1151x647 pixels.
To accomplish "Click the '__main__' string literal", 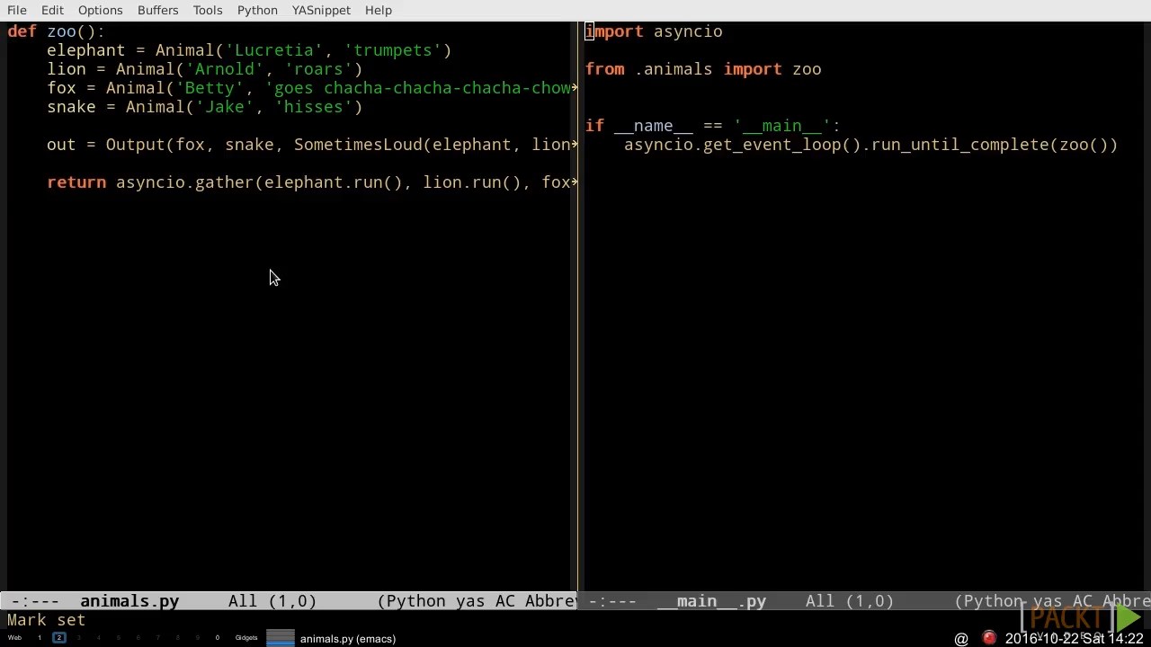I will pyautogui.click(x=782, y=126).
